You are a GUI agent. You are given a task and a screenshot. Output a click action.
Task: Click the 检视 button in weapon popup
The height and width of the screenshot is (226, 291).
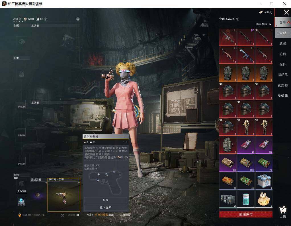coord(105,200)
